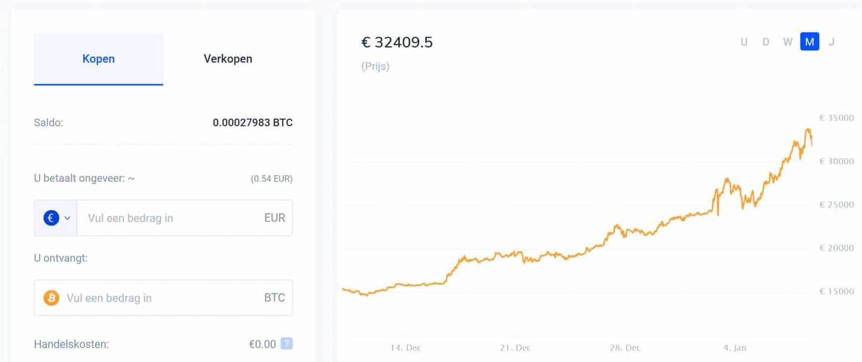The width and height of the screenshot is (862, 362).
Task: Toggle monthly view on the chart timeframe
Action: pyautogui.click(x=809, y=42)
